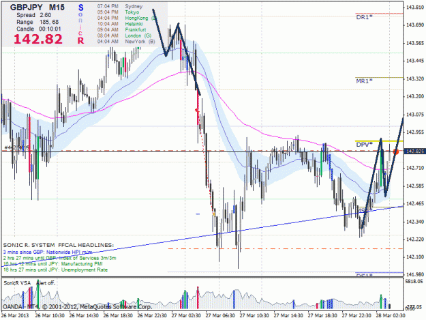The image size is (426, 320).
Task: Click the Spread 2.60 value
Action: (x=33, y=15)
